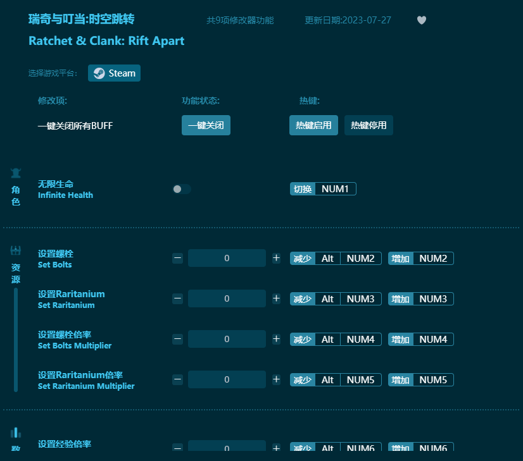Click 一键关闭 to disable all buffs
Image resolution: width=523 pixels, height=461 pixels.
click(206, 125)
